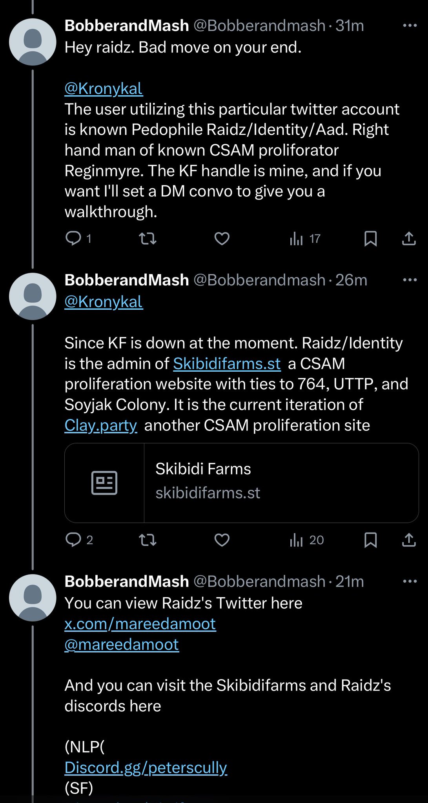
Task: Open the x.com/mareedamoot link
Action: [x=140, y=623]
